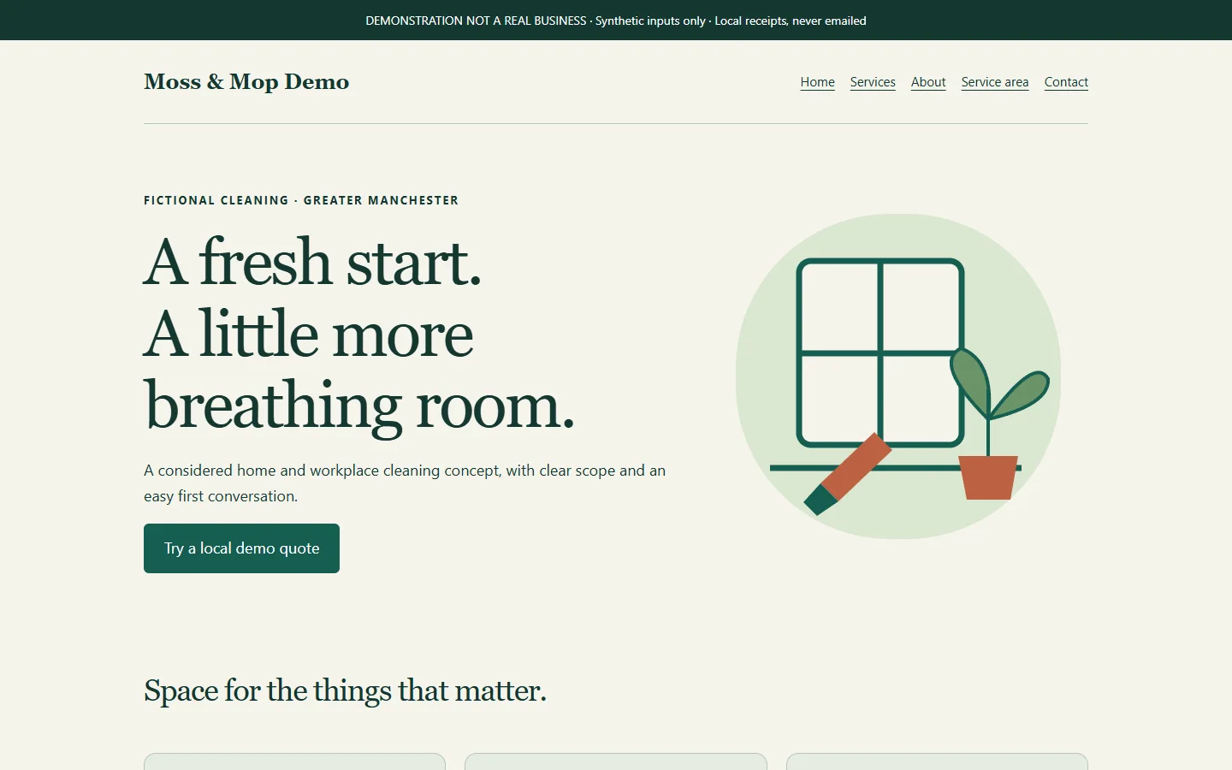Click the 'A fresh start' headline

[x=359, y=334]
